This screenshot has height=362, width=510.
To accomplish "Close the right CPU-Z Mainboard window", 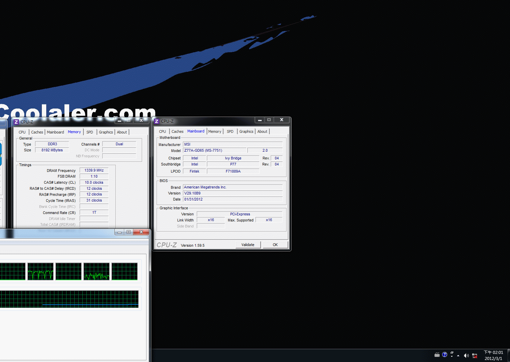I will click(281, 120).
